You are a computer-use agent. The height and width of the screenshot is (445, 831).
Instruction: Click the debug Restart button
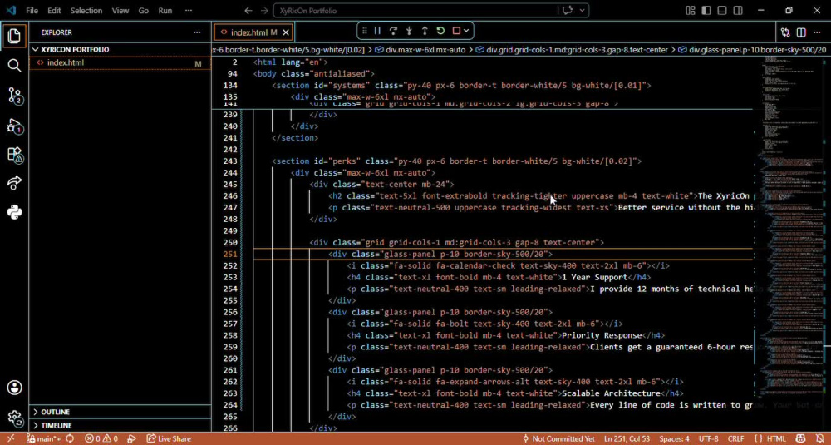pos(440,31)
